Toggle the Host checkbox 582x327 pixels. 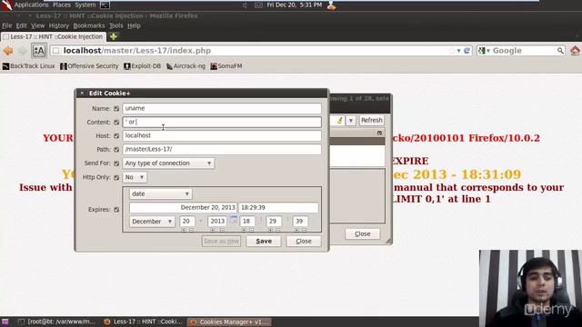click(116, 136)
